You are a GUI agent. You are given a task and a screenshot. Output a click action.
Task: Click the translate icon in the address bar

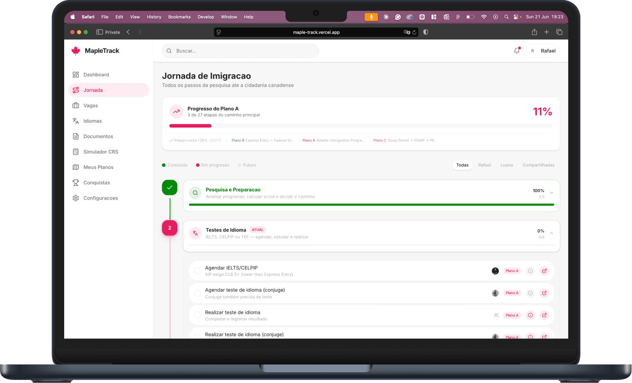coord(407,32)
